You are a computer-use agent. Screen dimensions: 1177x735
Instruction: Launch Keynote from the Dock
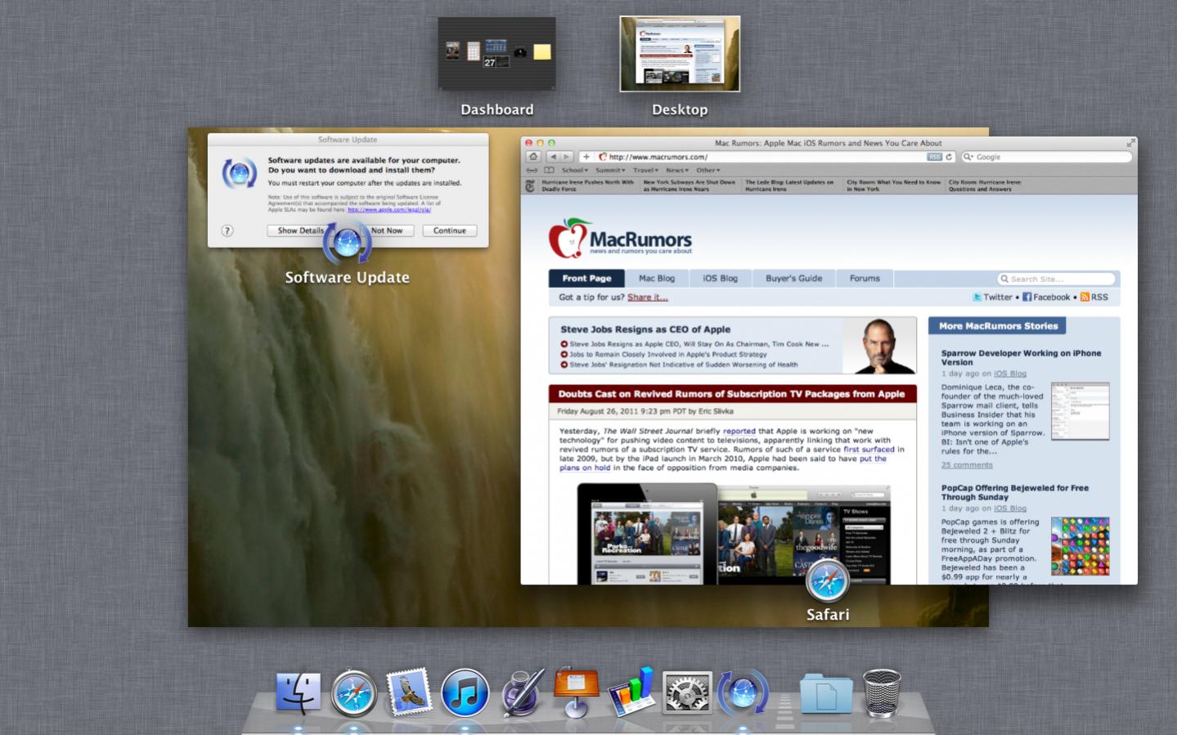[x=576, y=692]
